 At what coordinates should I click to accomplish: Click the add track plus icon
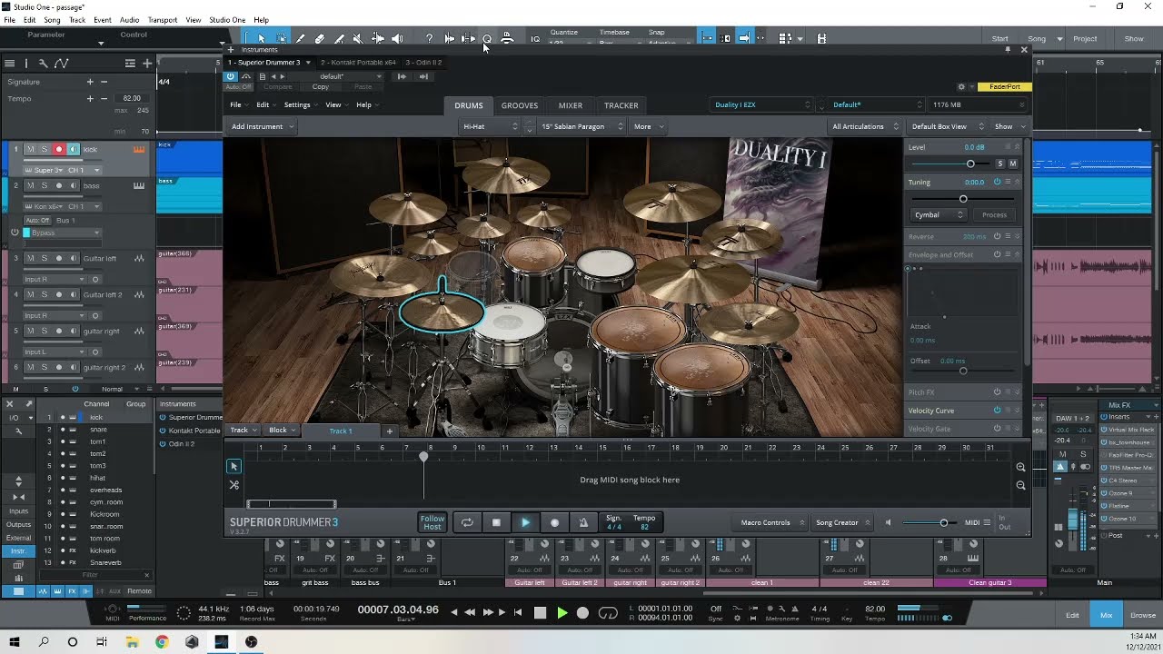pos(147,63)
